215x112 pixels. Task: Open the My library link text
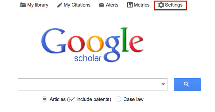[x=38, y=5]
